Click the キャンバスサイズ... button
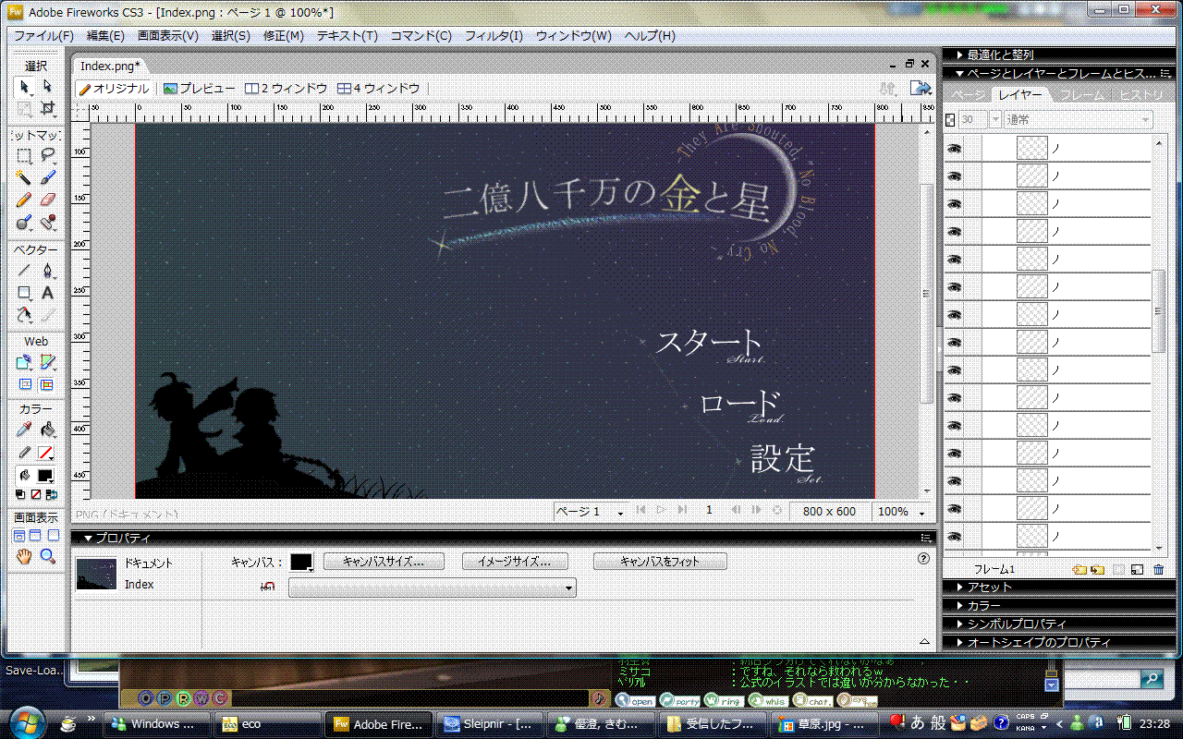 [384, 562]
